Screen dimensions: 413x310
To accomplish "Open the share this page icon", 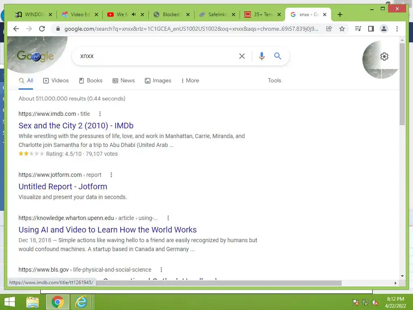I will pyautogui.click(x=329, y=29).
